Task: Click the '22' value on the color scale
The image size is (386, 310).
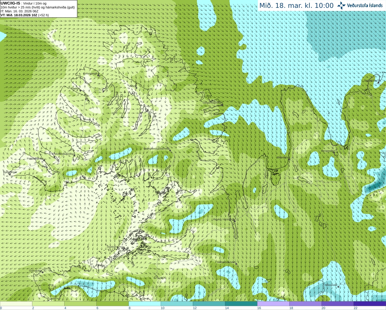Action: point(356,308)
